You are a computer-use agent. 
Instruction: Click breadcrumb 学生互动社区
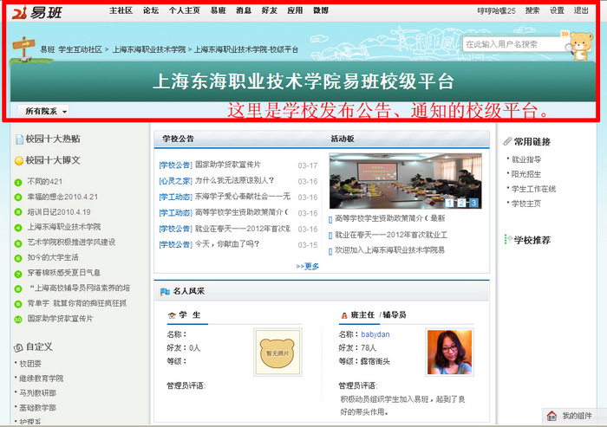click(81, 49)
